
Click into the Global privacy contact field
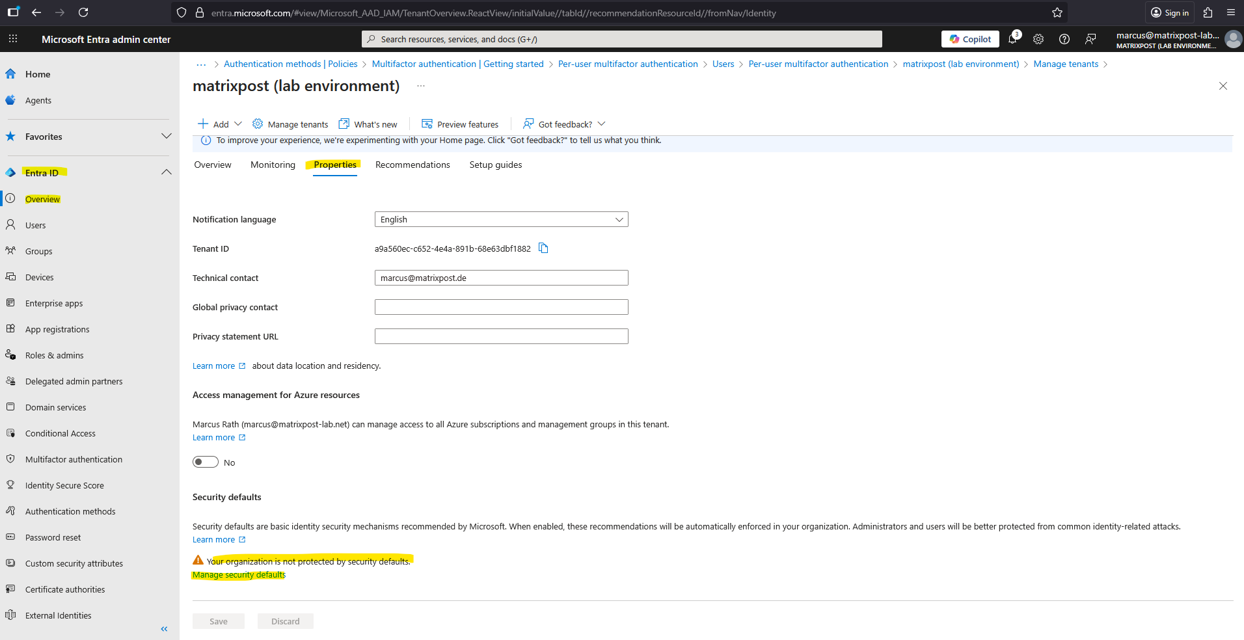[501, 307]
